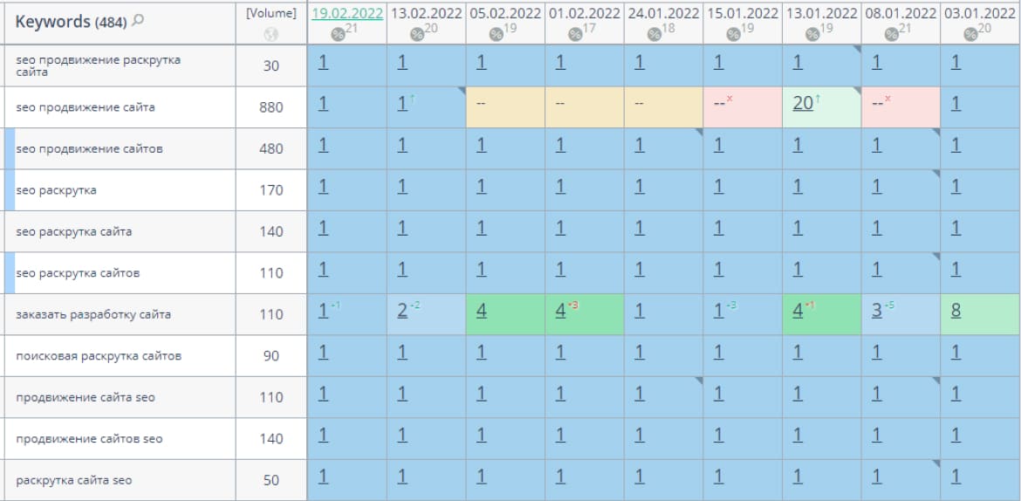Click the percent icon under 13.02.2022
1021x501 pixels.
coord(417,34)
